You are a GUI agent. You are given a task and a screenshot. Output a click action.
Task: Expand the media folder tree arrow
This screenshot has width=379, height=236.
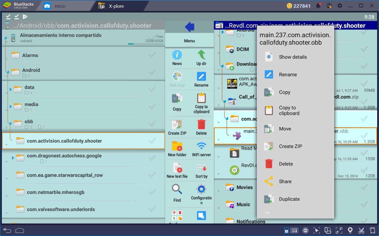[11, 107]
